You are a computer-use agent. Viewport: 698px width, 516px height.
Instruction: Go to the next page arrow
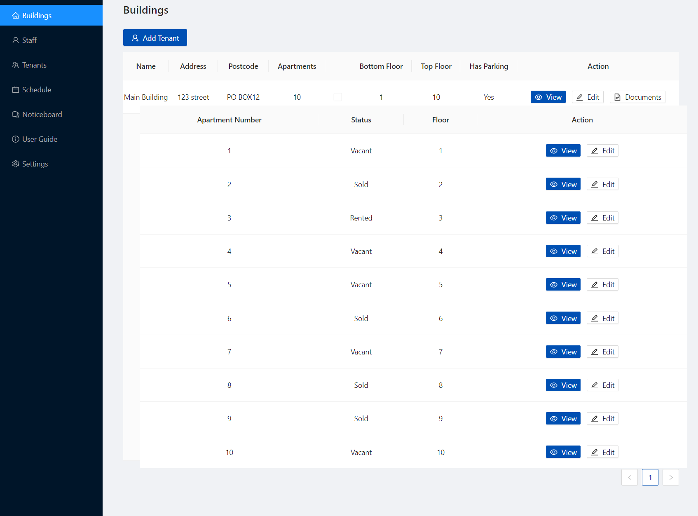point(671,477)
